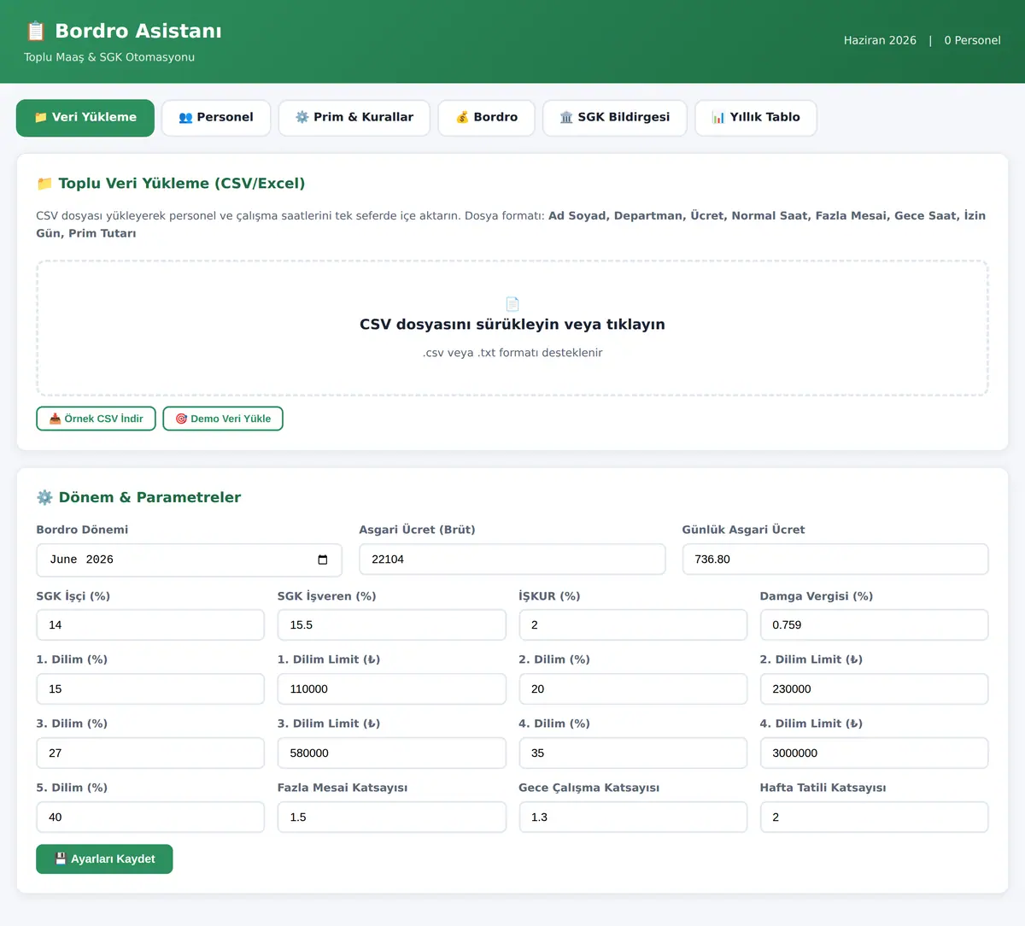Open the Personel tab
The width and height of the screenshot is (1025, 926).
(216, 118)
